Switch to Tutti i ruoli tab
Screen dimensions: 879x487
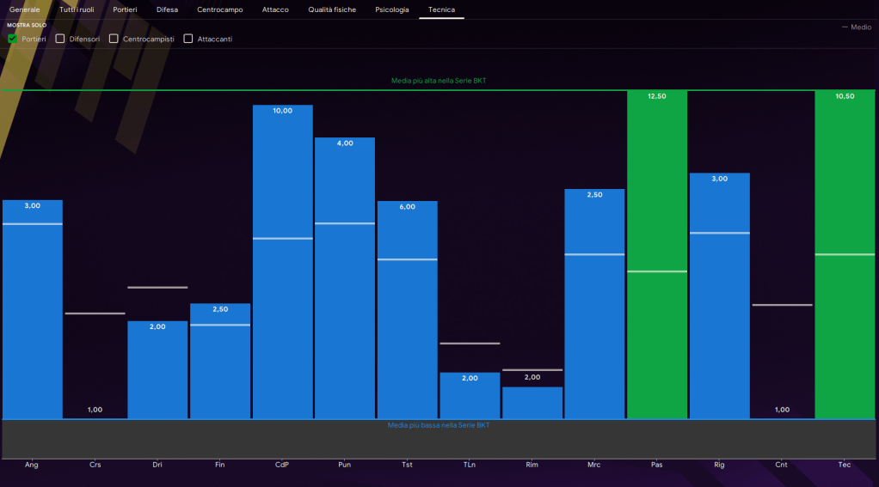(x=77, y=9)
